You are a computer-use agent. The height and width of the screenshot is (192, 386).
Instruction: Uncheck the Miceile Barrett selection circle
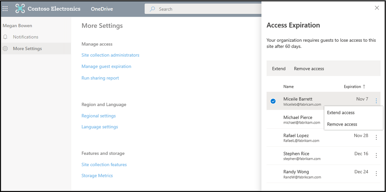(273, 101)
